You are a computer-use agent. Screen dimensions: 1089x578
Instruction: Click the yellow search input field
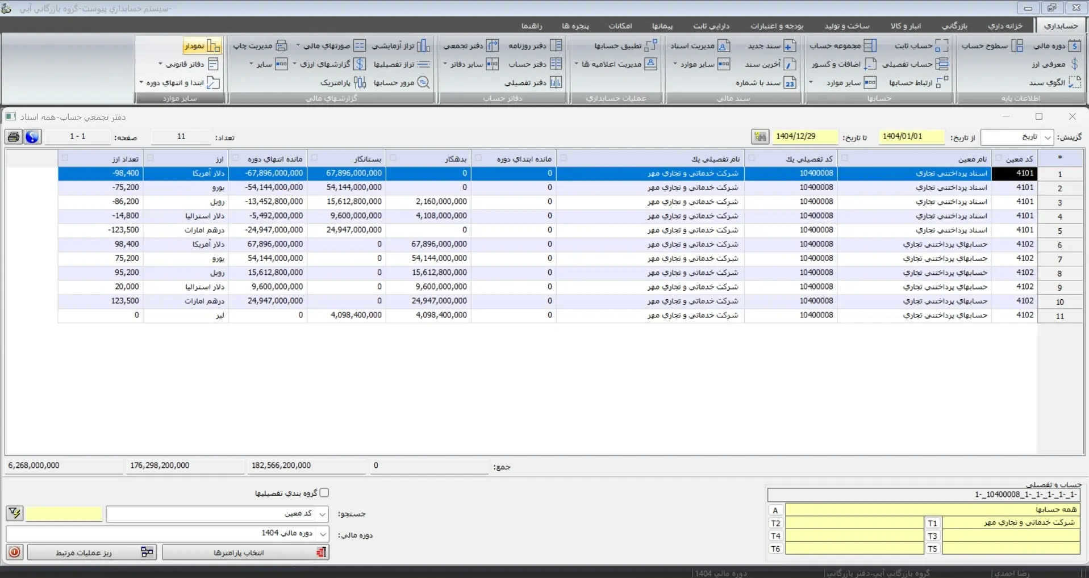point(64,514)
